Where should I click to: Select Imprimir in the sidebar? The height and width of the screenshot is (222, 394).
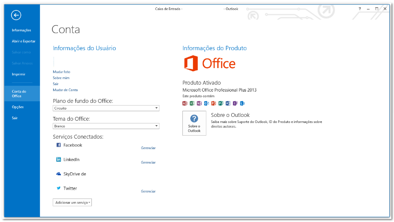pos(19,74)
